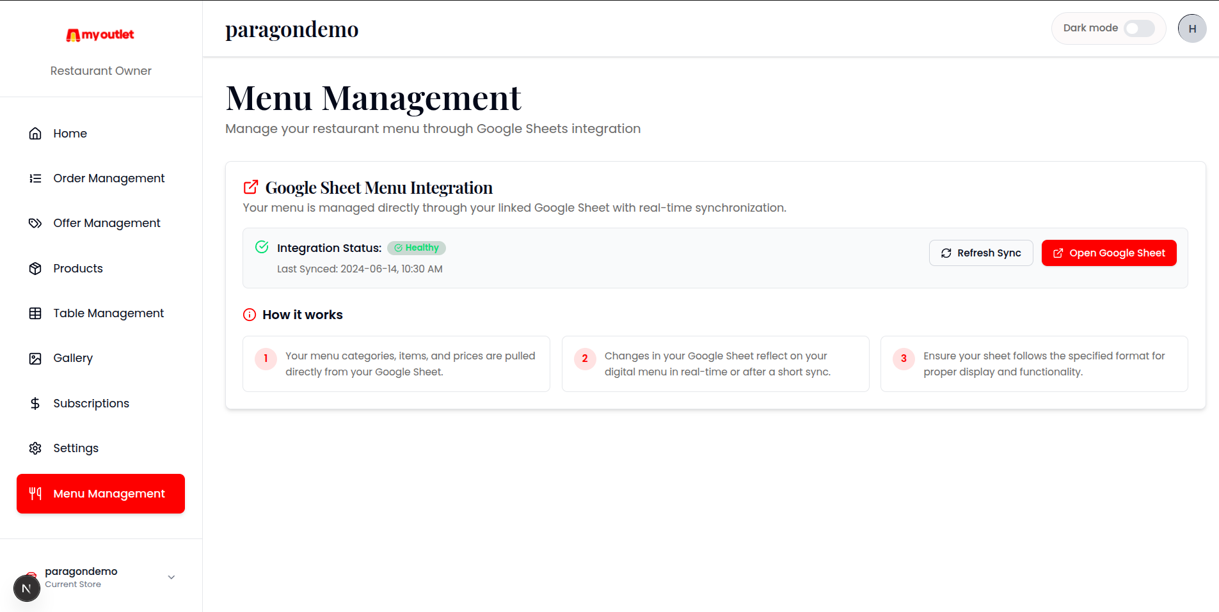Open Google Sheet via red button

1108,253
